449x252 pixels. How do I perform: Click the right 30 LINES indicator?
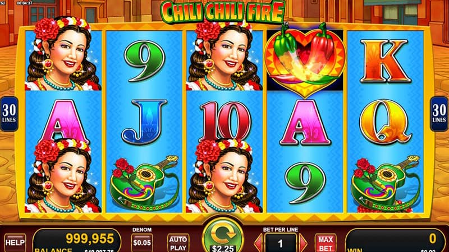coord(439,114)
